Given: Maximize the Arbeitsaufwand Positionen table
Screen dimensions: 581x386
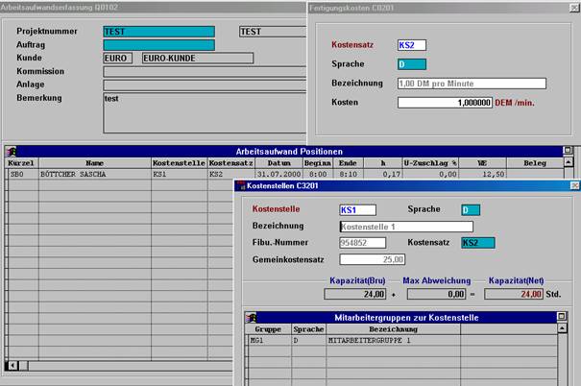Looking at the screenshot, I should tap(568, 151).
